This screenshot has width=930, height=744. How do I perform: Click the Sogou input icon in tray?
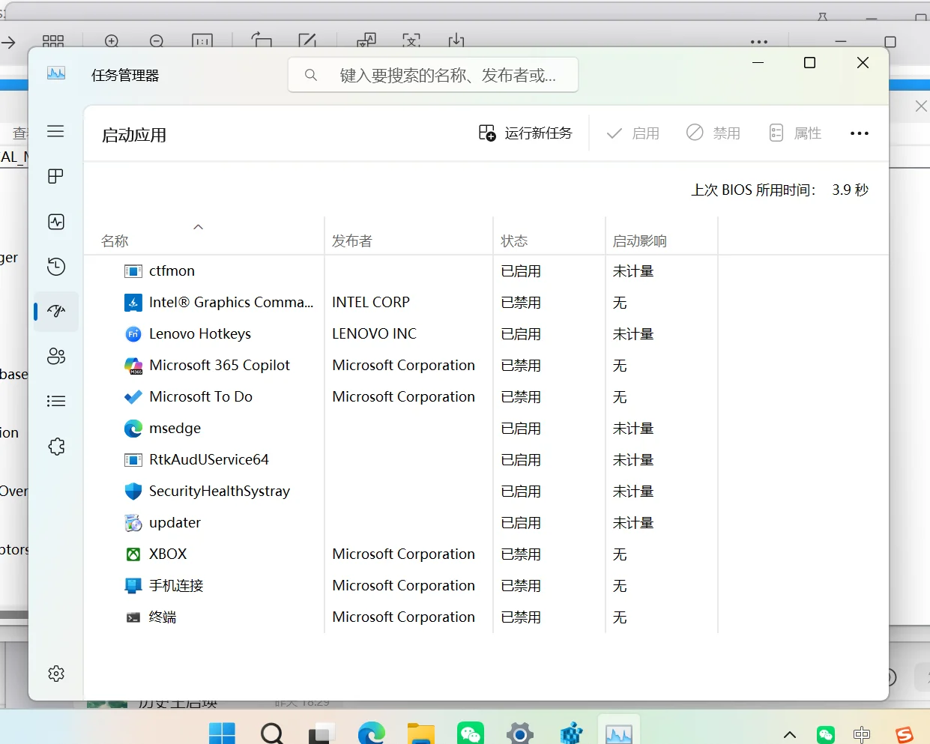coord(905,735)
